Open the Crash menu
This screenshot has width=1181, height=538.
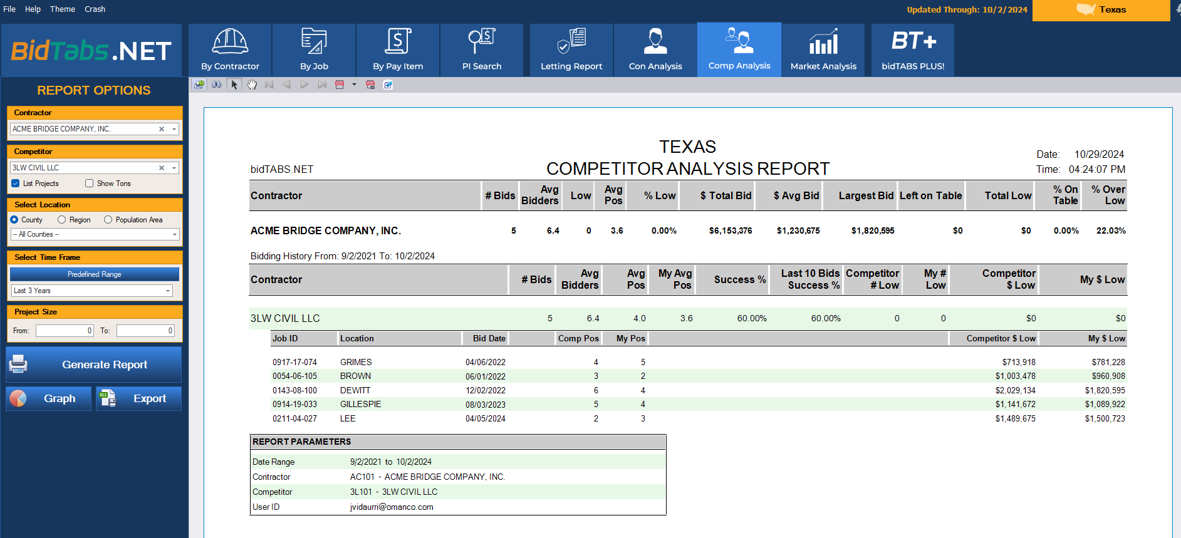click(x=95, y=9)
